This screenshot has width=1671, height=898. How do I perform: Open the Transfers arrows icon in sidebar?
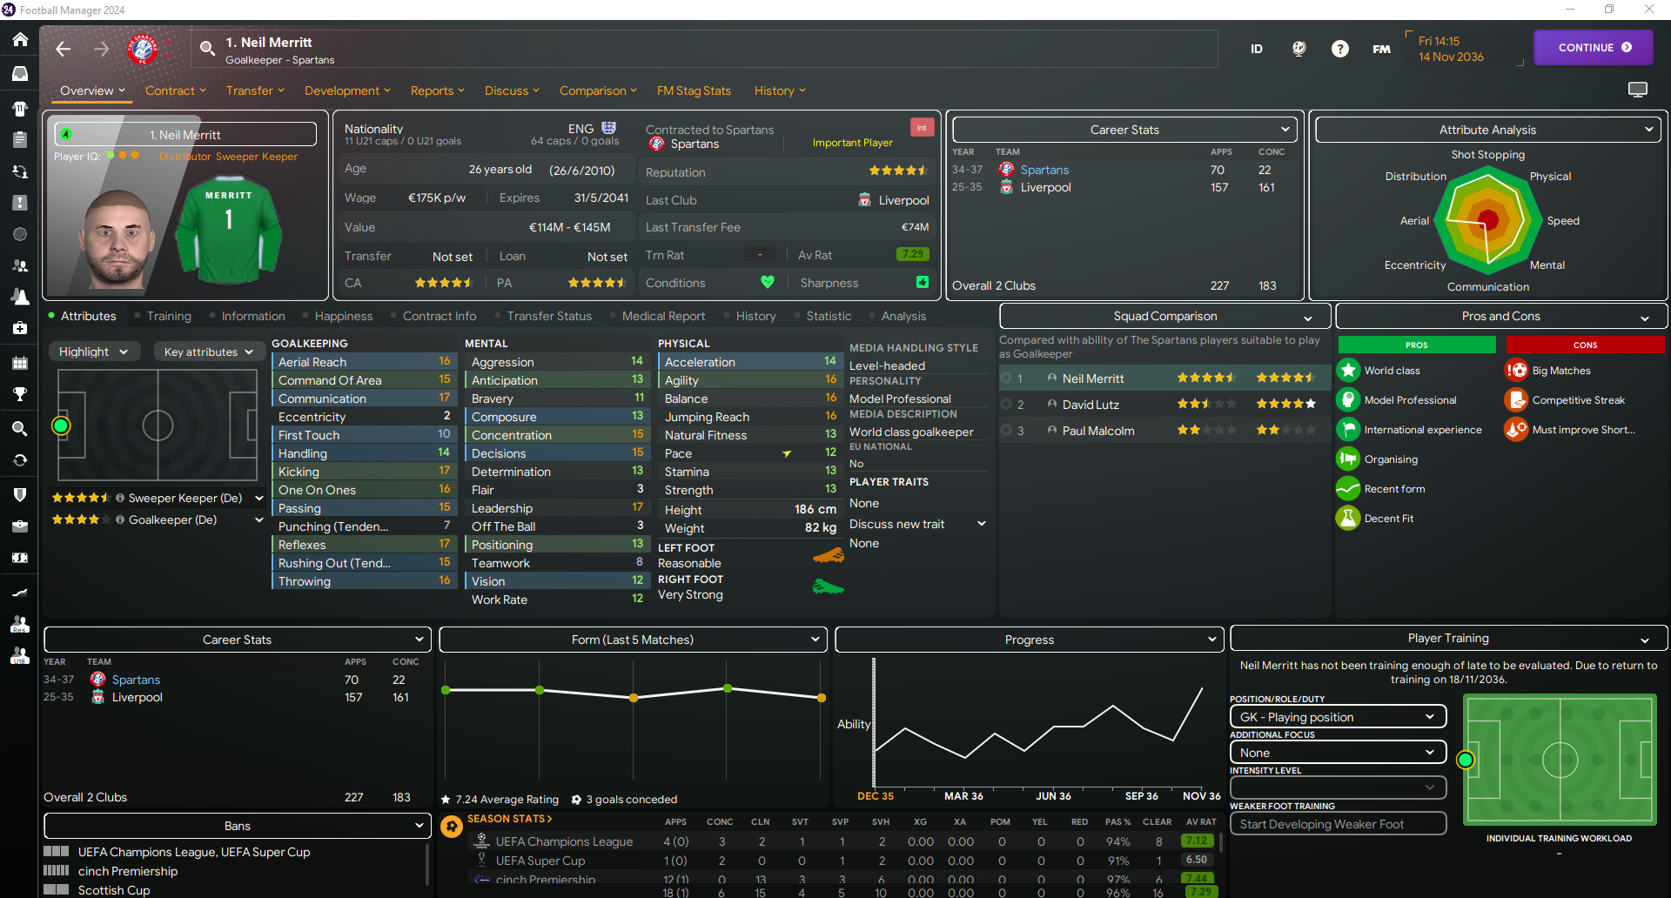click(x=20, y=460)
